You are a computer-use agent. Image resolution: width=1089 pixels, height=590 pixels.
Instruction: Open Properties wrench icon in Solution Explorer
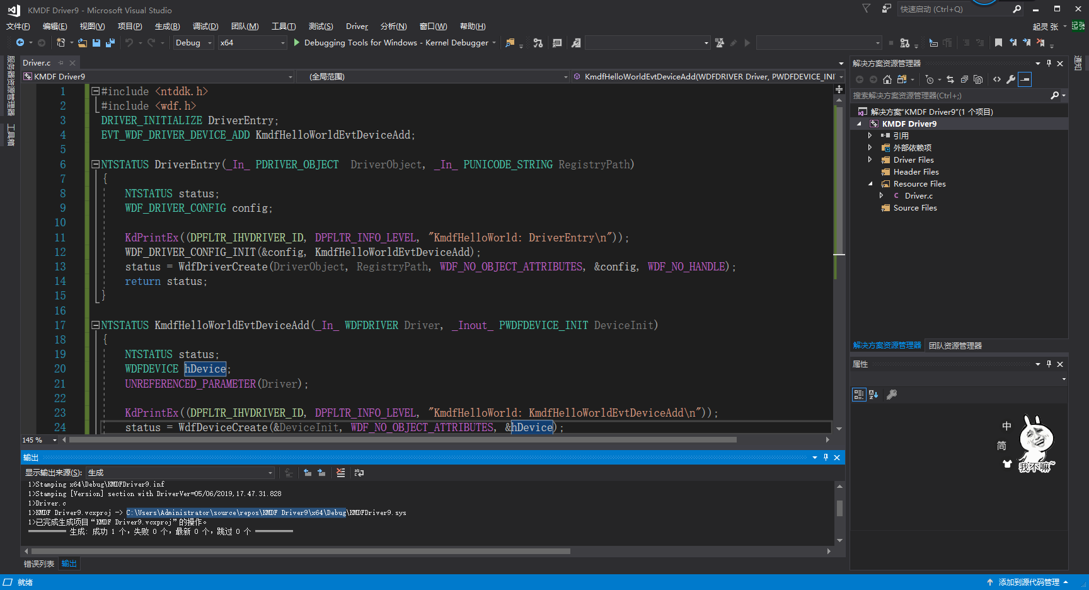click(x=1011, y=79)
